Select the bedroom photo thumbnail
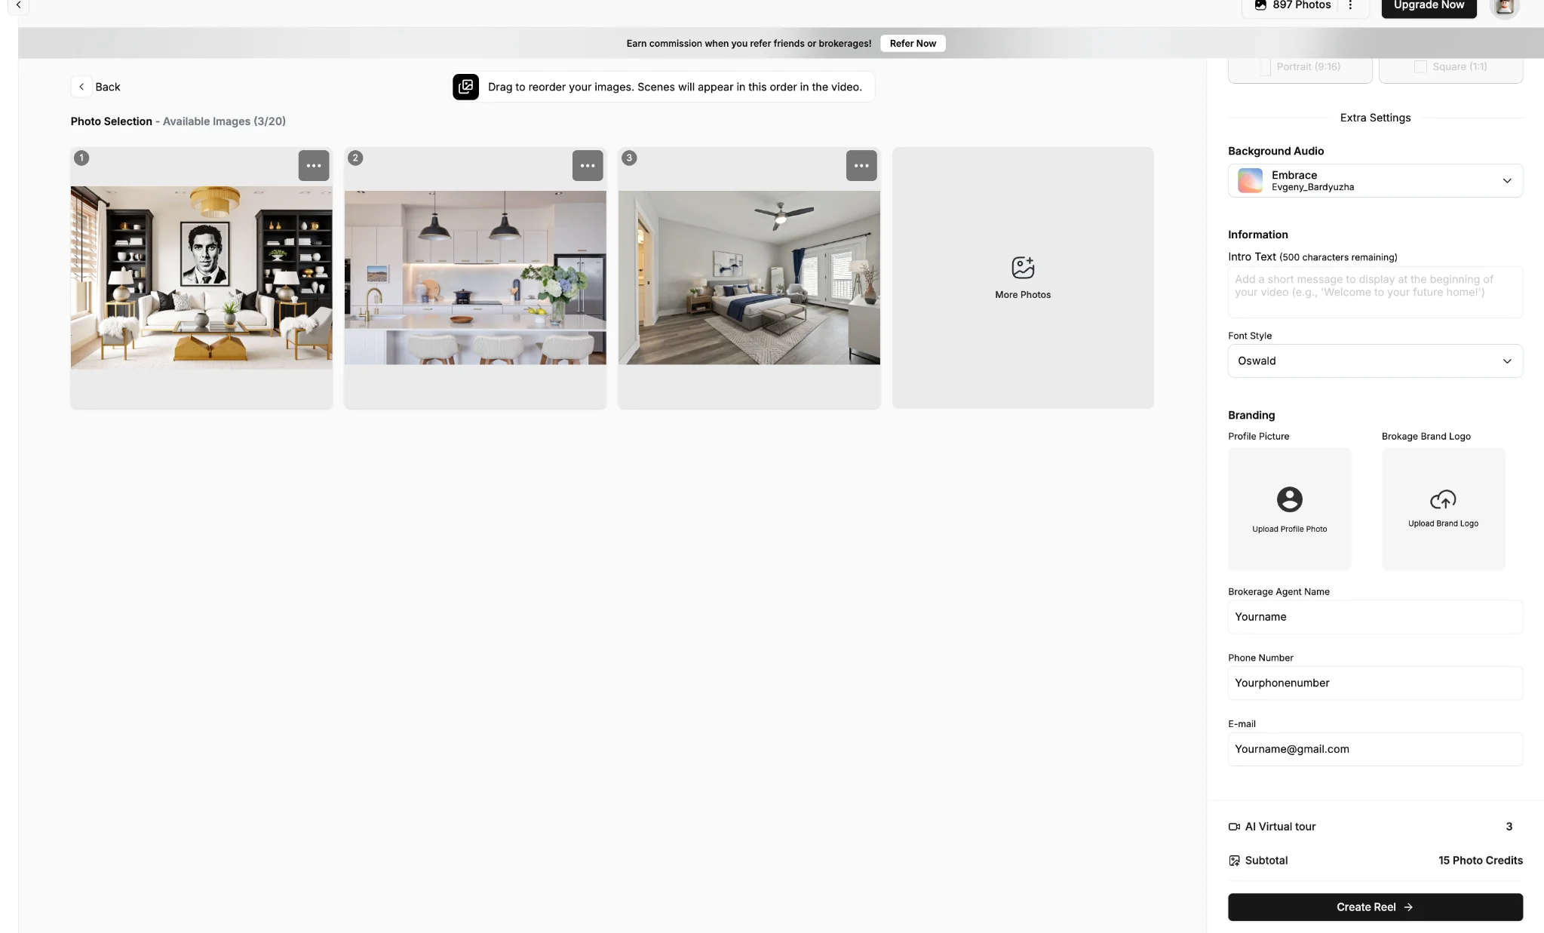1544x933 pixels. tap(749, 278)
